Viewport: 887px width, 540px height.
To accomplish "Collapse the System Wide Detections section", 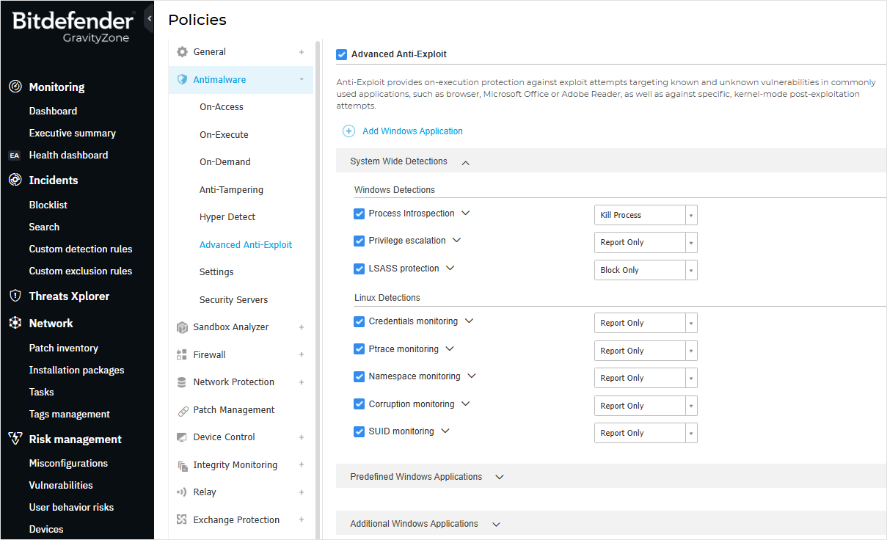I will [x=466, y=162].
